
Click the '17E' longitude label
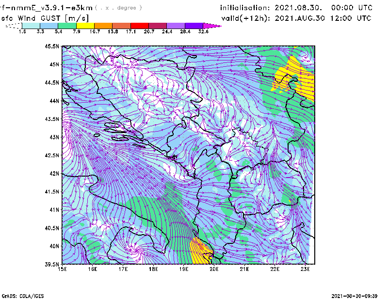coord(123,269)
